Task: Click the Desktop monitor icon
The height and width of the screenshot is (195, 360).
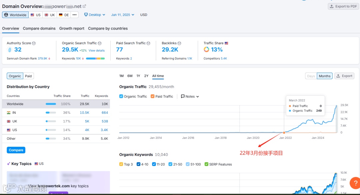Action: tap(86, 15)
